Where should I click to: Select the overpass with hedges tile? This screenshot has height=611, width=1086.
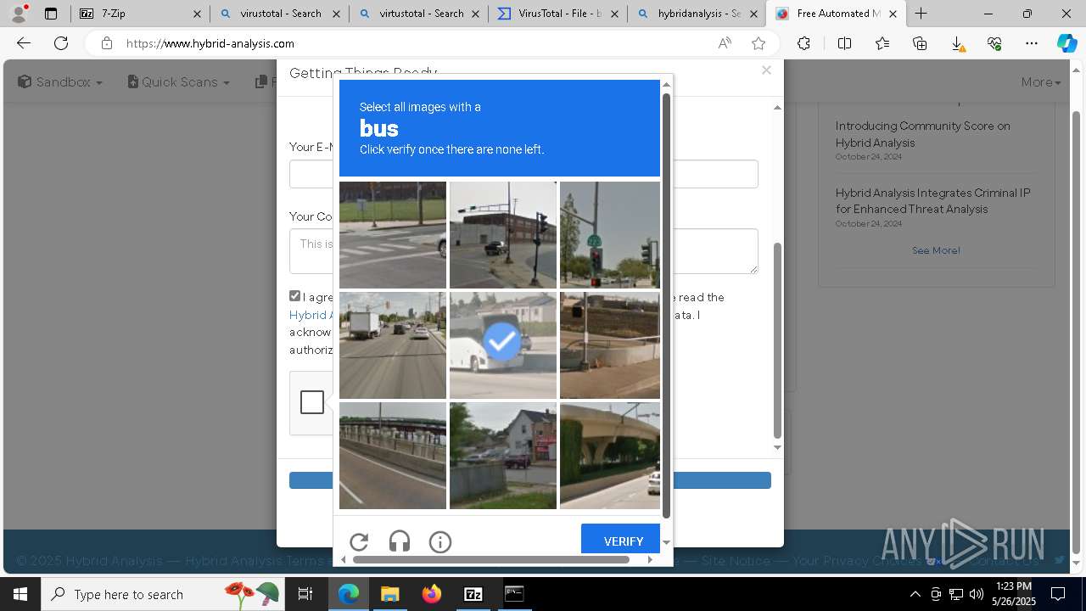(610, 456)
